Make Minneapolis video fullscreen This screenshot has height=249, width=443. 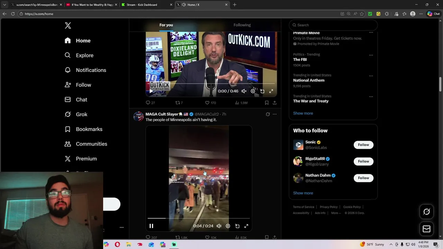click(x=246, y=226)
